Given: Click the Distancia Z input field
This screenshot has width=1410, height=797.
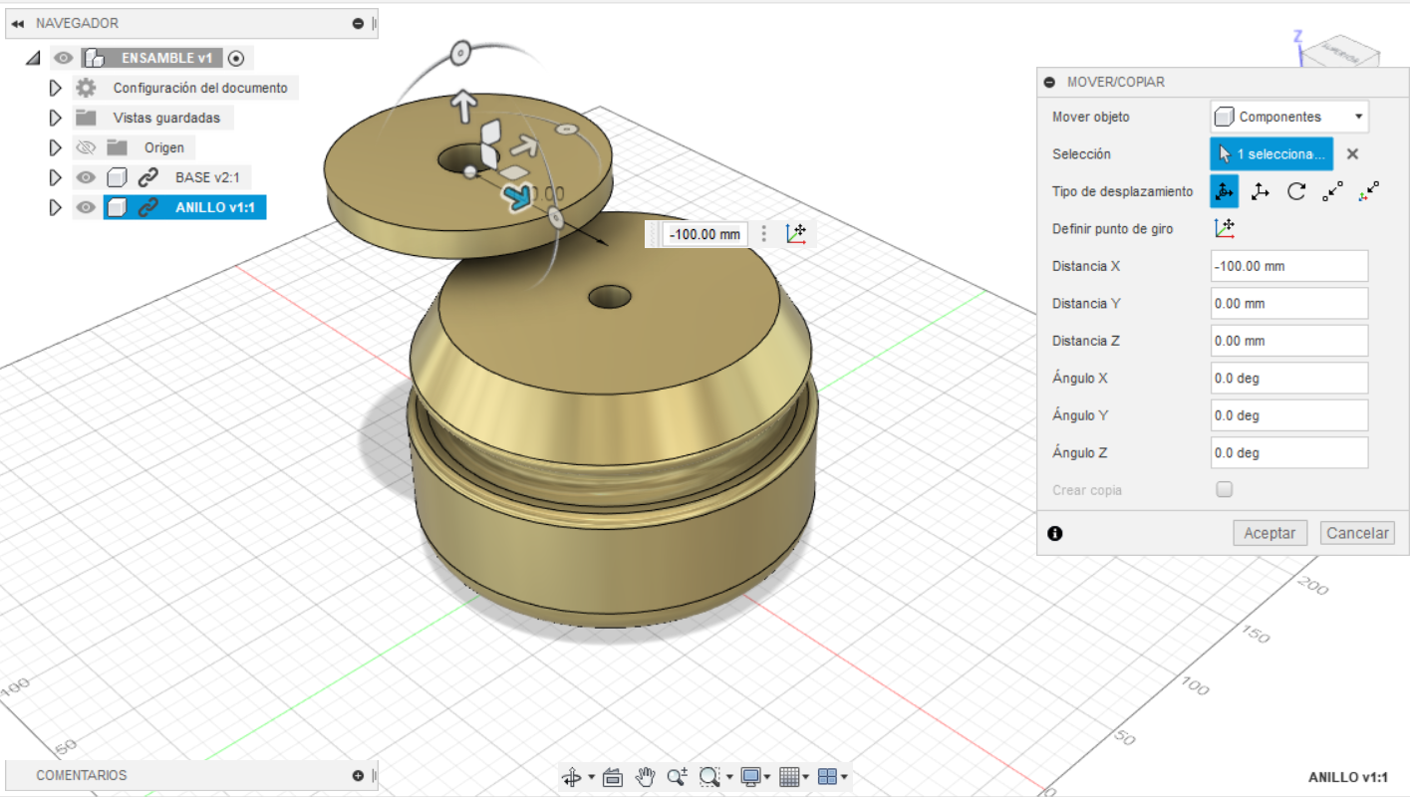Looking at the screenshot, I should 1289,341.
